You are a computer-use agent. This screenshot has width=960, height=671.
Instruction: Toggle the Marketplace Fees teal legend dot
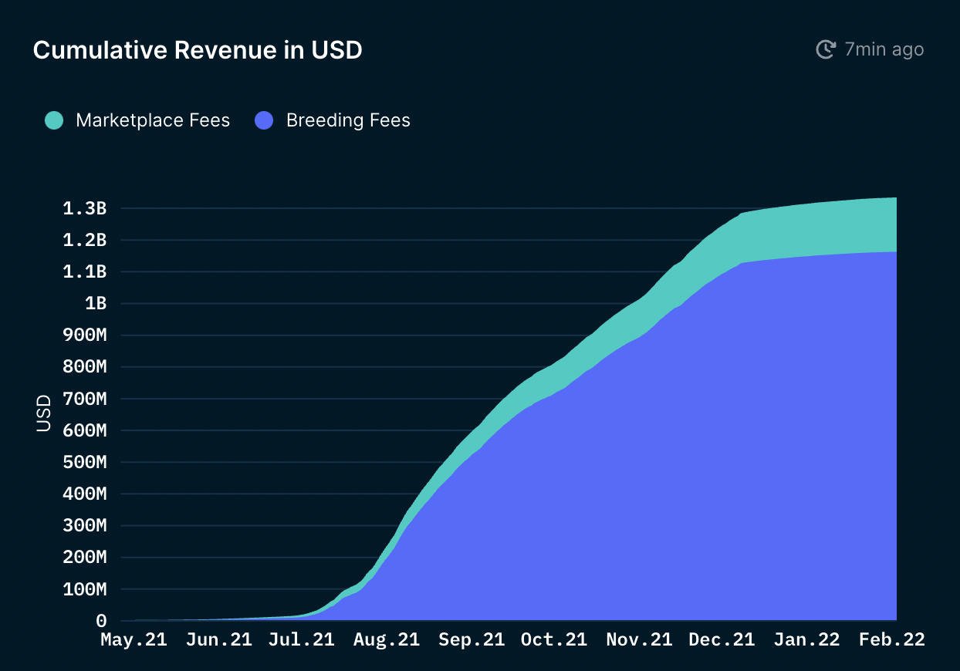54,120
